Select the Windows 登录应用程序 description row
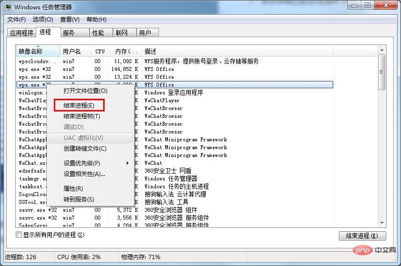The image size is (401, 266). (174, 92)
